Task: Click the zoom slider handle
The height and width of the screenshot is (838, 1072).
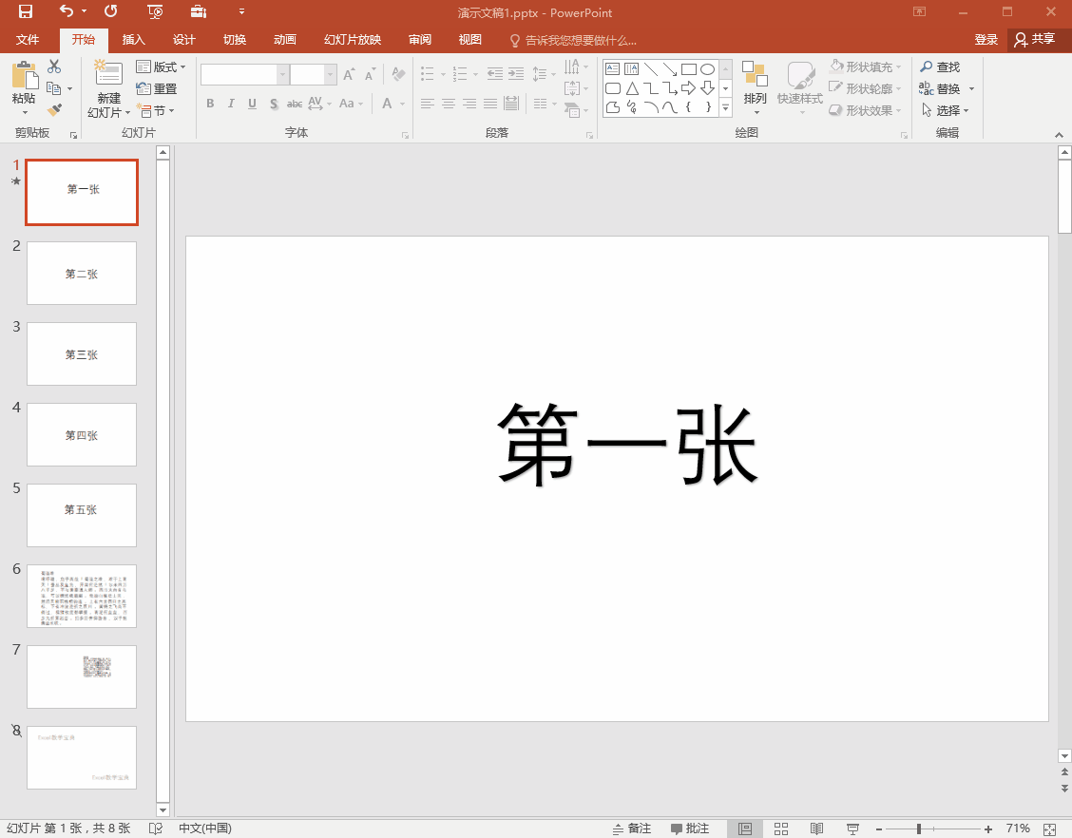Action: (x=919, y=828)
